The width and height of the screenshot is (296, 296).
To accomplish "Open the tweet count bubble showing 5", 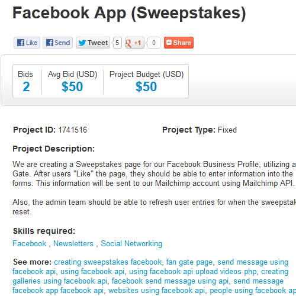I will (117, 43).
